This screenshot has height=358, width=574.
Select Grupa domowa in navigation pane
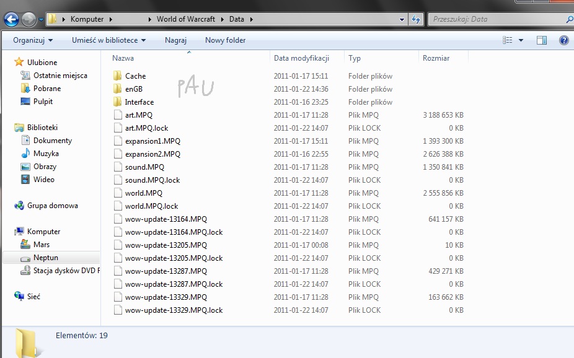52,206
